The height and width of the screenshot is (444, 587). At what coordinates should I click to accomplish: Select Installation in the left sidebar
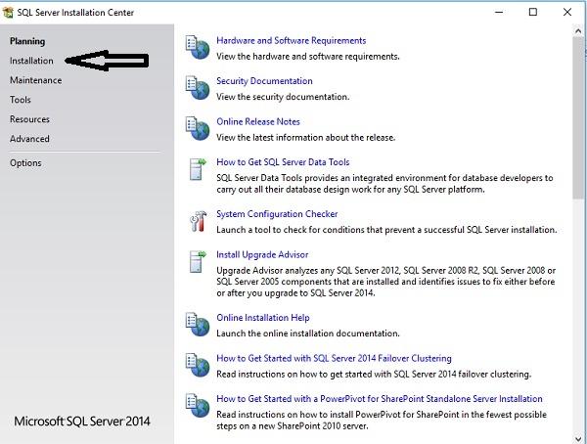[31, 61]
